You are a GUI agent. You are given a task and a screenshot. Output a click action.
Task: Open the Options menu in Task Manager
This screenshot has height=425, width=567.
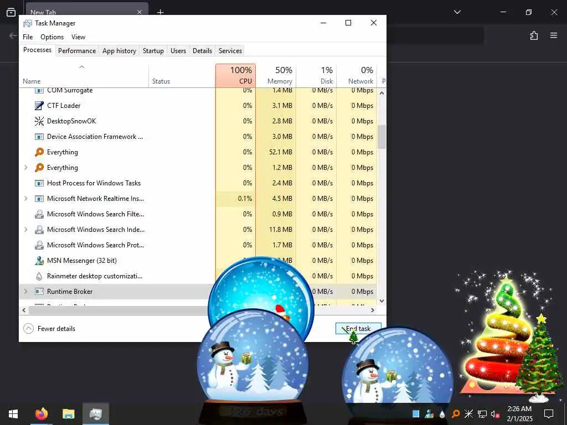pyautogui.click(x=52, y=37)
